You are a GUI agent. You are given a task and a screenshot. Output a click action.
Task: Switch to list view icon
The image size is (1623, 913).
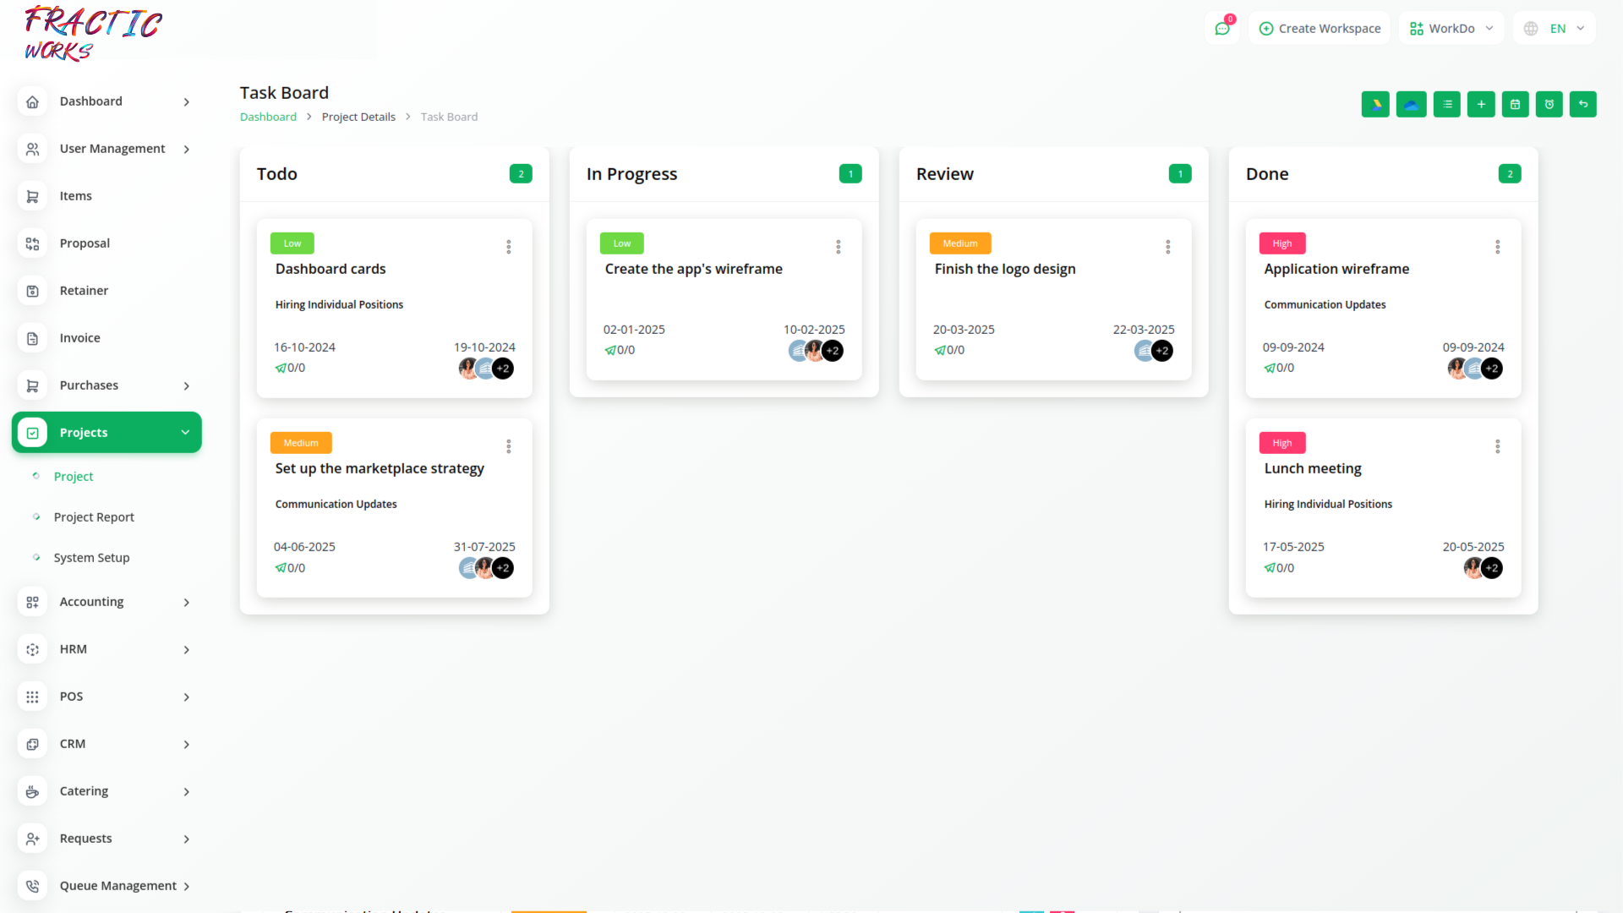point(1446,104)
